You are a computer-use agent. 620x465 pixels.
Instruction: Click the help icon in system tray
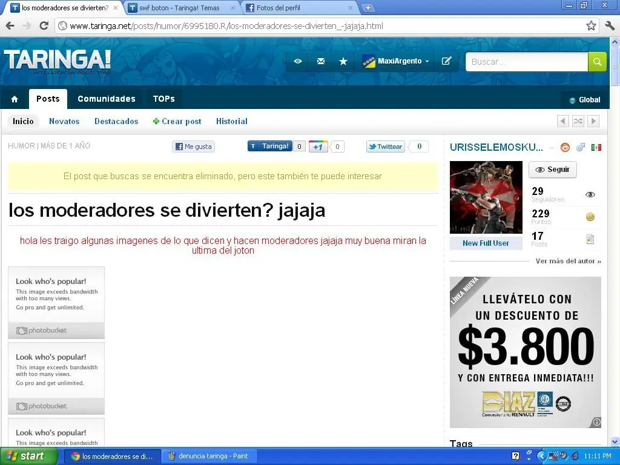pos(516,456)
